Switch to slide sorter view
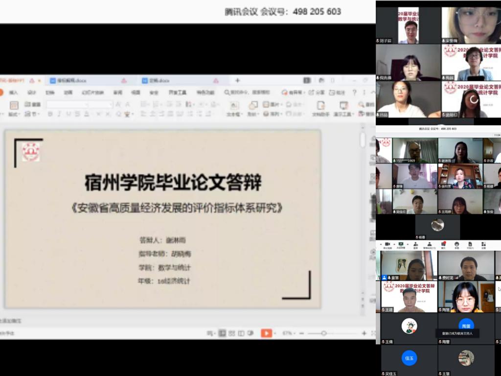The image size is (501, 376). click(231, 333)
